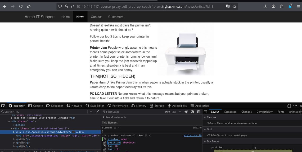
Task: Collapse the Flexbox section
Action: coord(205,117)
